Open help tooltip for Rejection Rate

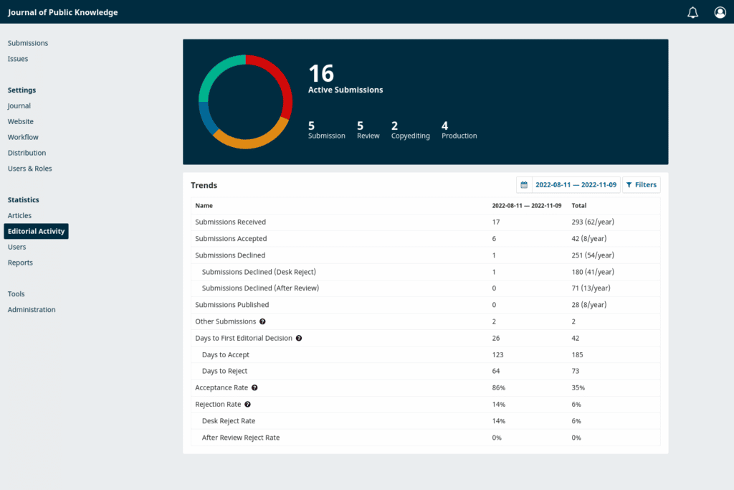[x=247, y=404]
